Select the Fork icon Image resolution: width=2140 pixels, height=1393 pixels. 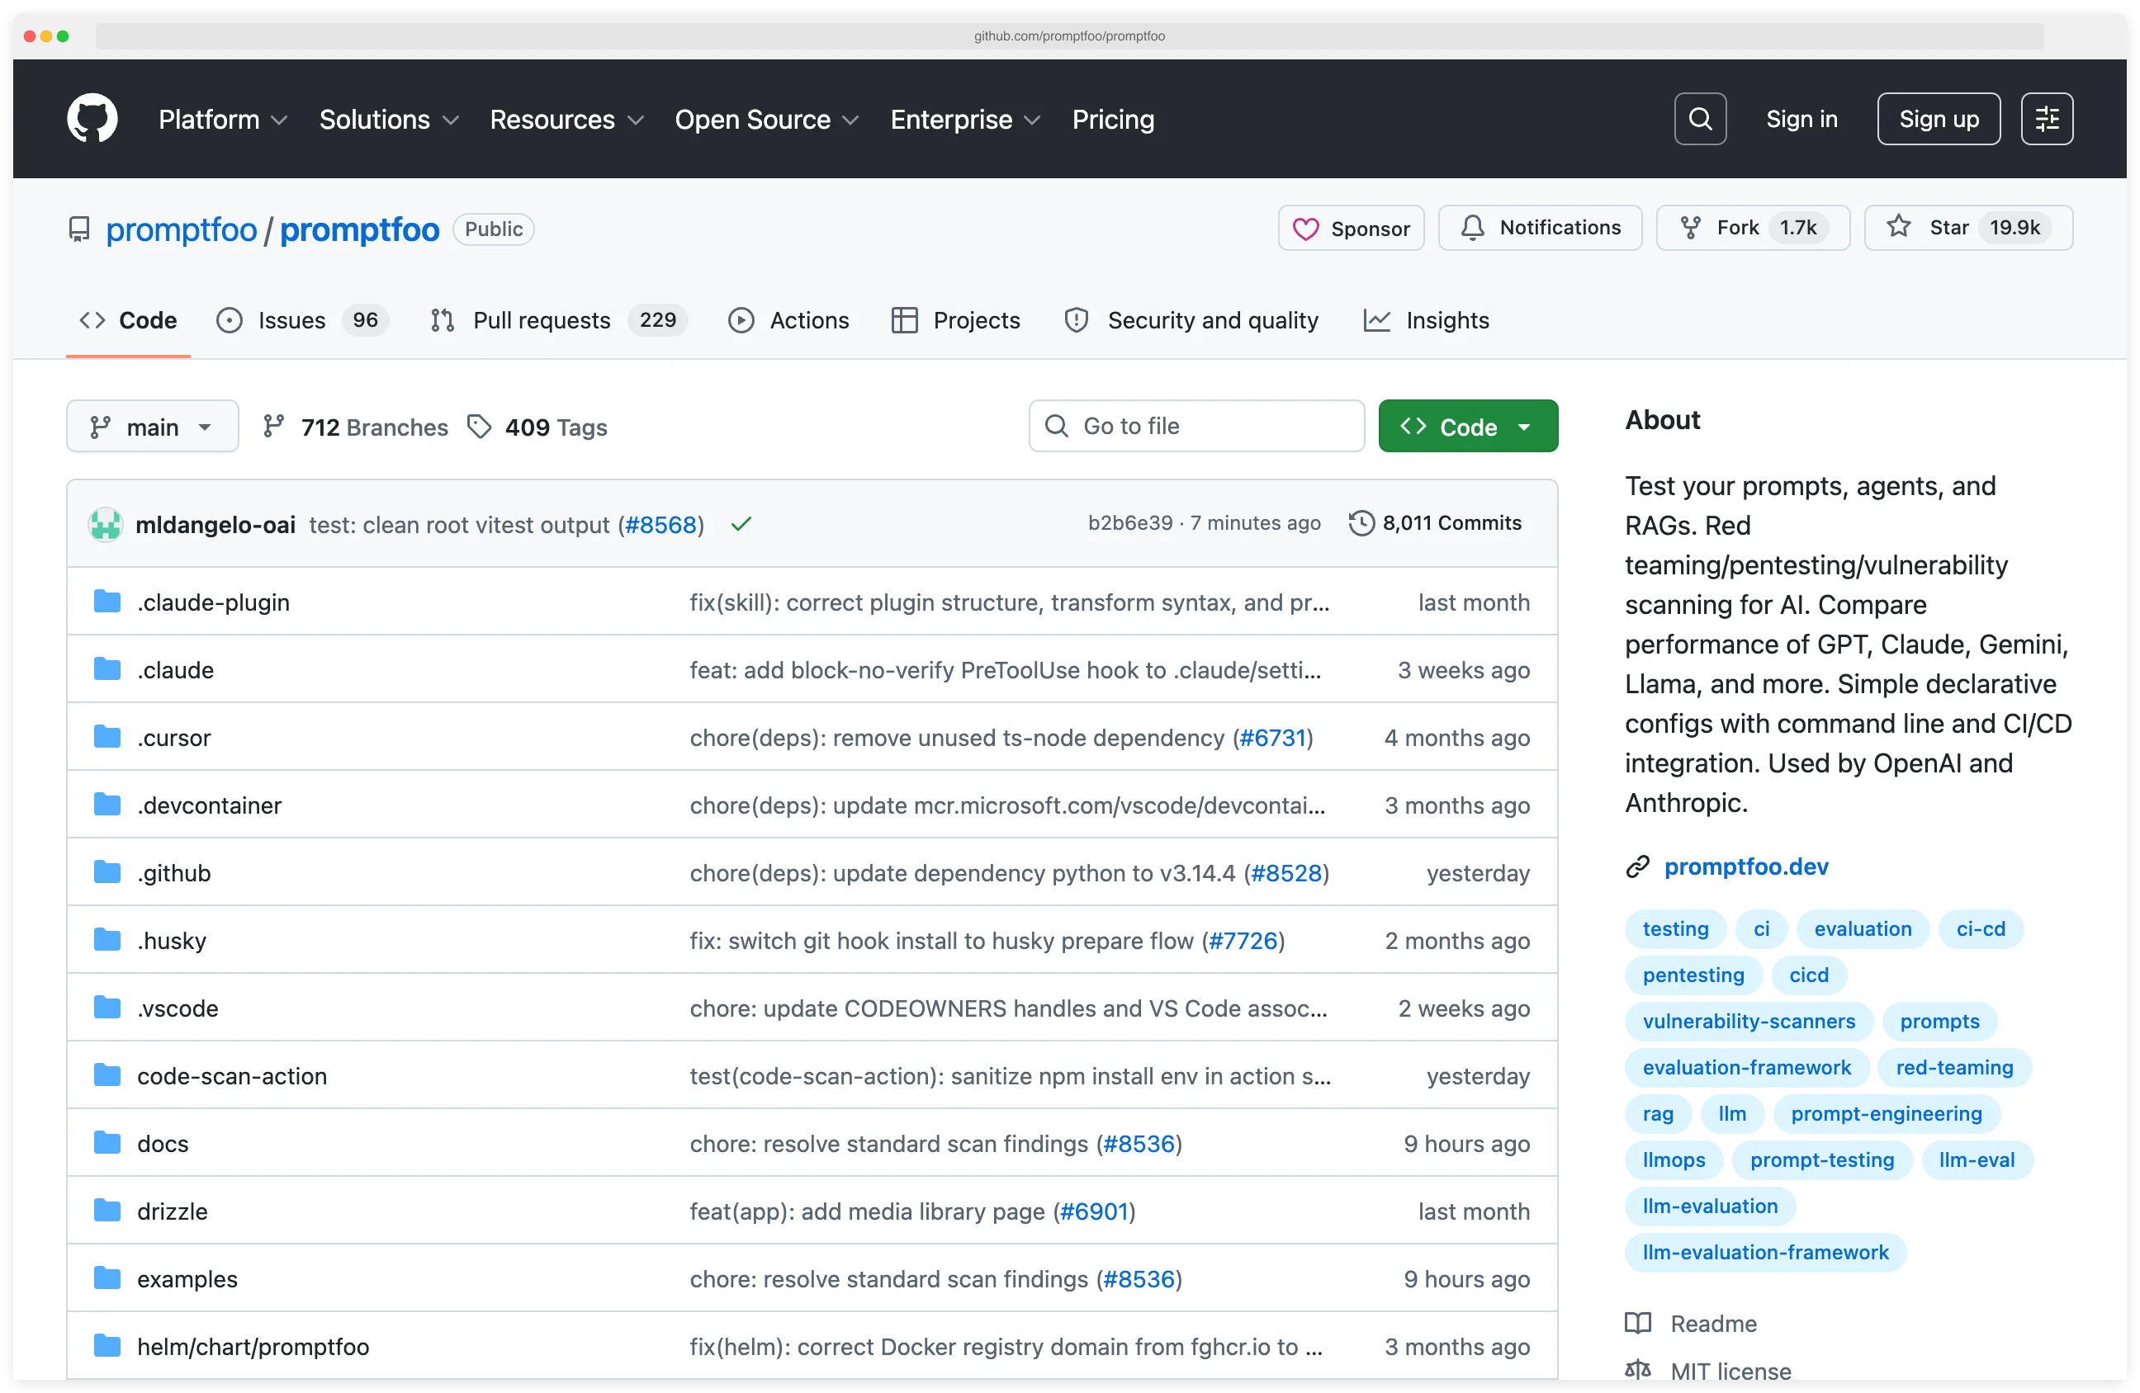click(1692, 228)
